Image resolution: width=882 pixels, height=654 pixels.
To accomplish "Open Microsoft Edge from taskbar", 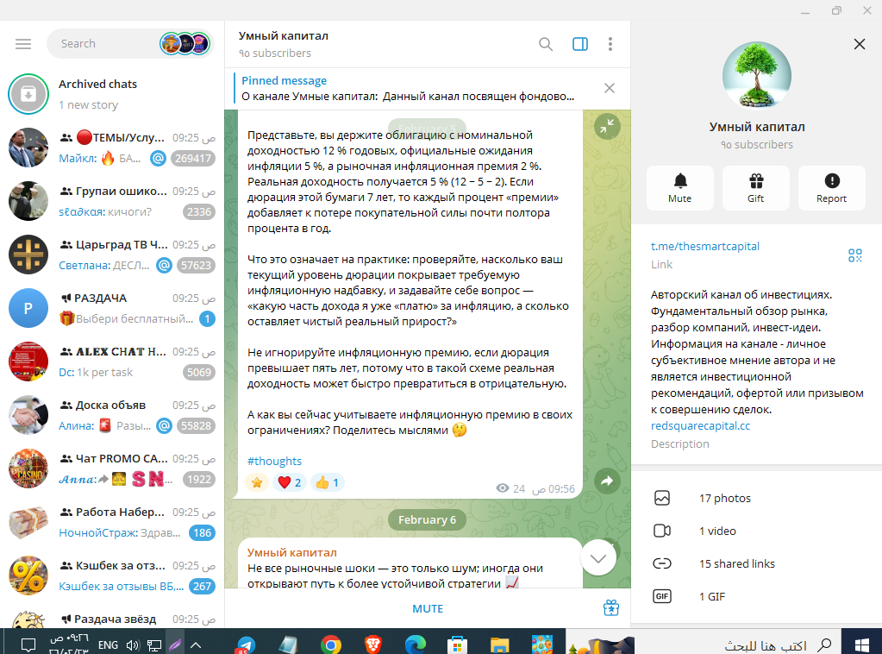I will [x=415, y=645].
